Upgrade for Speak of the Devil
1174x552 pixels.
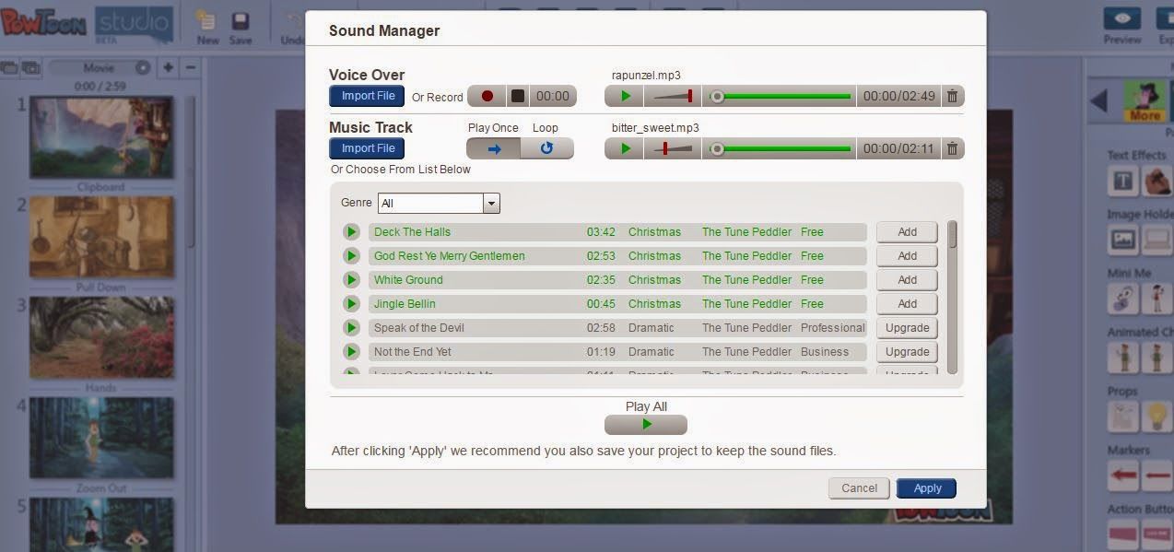907,328
